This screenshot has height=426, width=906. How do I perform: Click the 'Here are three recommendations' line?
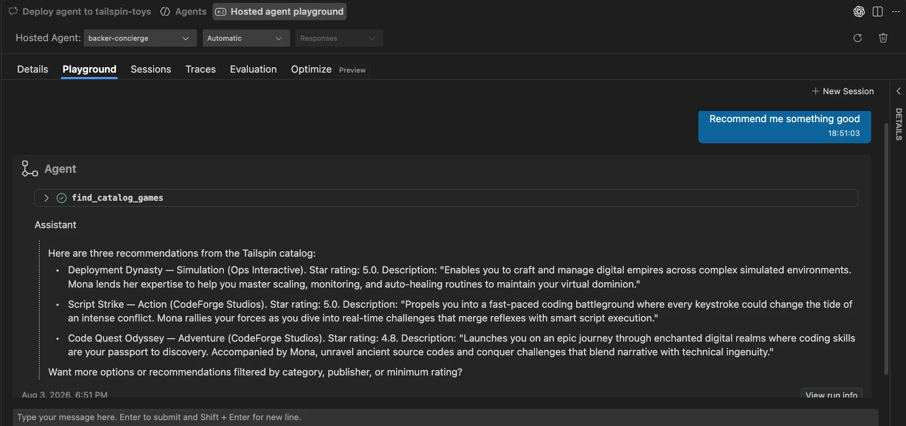tap(182, 253)
